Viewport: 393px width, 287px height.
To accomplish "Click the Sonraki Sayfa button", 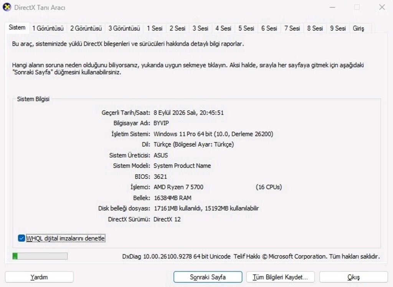I will 208,277.
